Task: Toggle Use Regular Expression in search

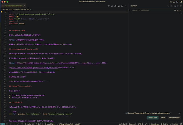Action: [x=180, y=11]
